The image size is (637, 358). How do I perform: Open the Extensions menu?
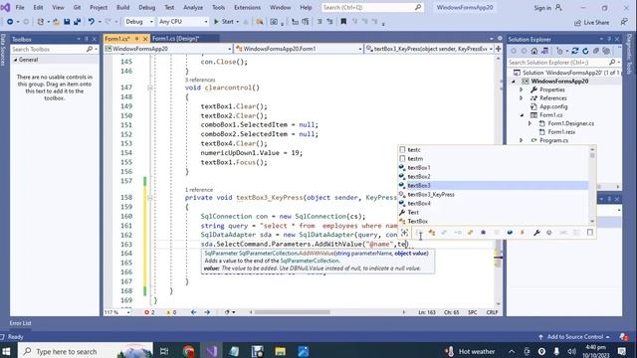(247, 7)
